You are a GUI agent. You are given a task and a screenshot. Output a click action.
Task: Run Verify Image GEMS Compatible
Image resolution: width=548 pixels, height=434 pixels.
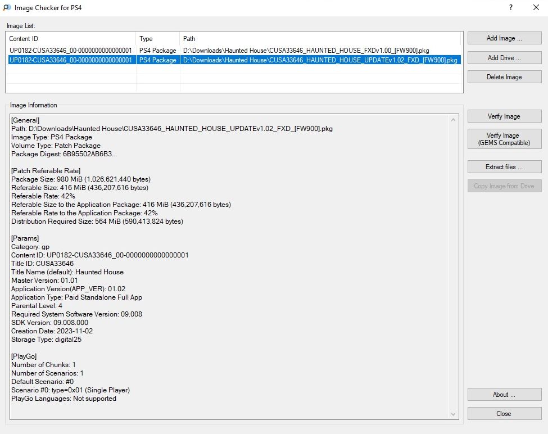(x=504, y=139)
